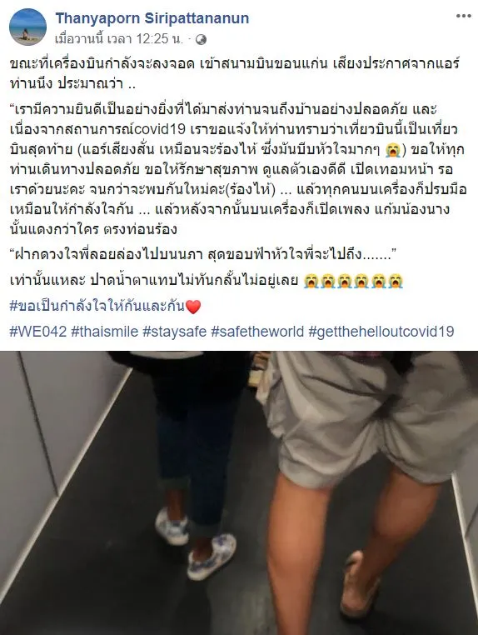Click the public globe privacy icon
478x635 pixels.
click(x=201, y=39)
